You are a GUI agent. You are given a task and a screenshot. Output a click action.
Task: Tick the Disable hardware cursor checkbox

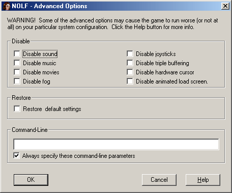point(130,72)
